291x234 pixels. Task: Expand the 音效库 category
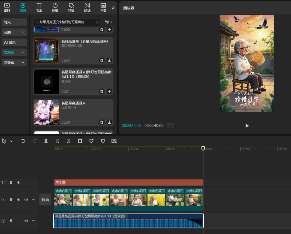pos(14,63)
